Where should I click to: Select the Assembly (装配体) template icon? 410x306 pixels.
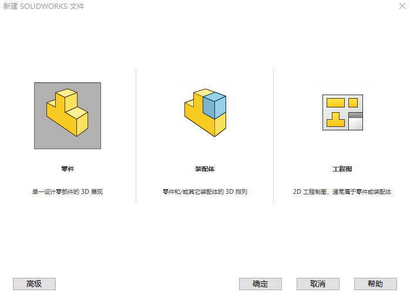click(205, 113)
